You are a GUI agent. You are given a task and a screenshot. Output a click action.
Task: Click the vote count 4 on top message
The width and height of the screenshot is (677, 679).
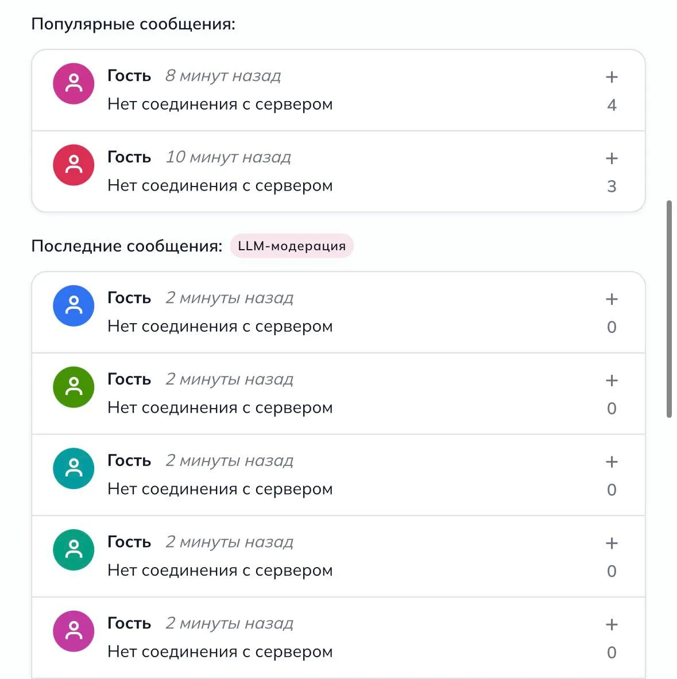point(612,105)
